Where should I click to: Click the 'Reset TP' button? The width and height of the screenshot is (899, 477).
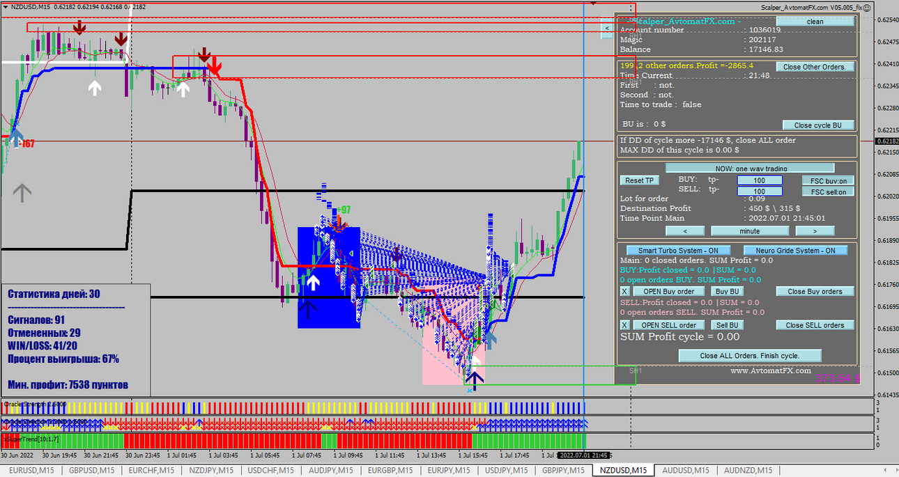[x=639, y=180]
